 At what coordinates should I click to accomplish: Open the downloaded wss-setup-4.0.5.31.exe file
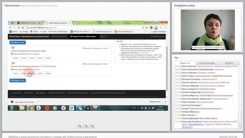coord(24,102)
